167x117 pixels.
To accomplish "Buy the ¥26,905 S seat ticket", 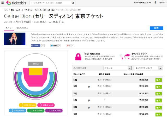I will coord(159,80).
